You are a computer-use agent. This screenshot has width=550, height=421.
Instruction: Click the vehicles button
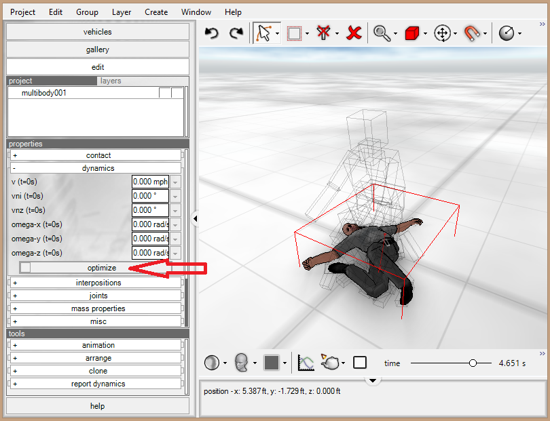click(98, 32)
